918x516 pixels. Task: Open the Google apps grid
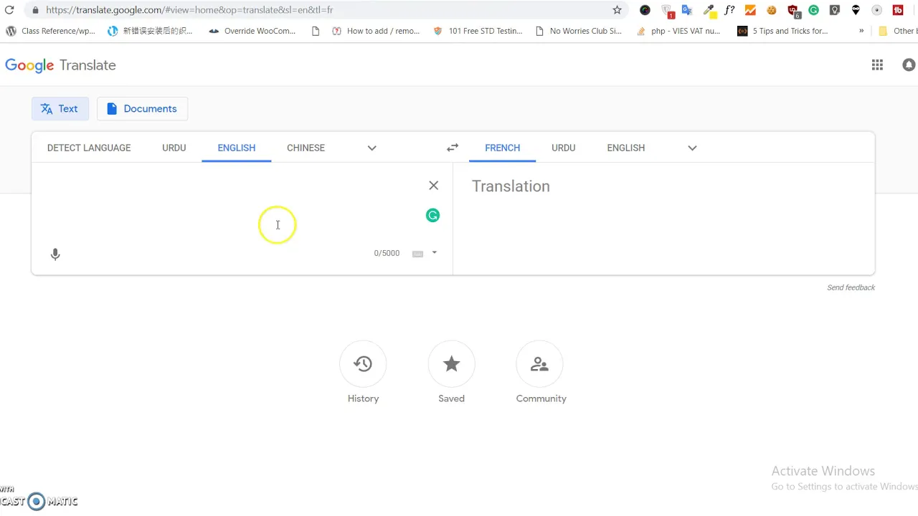pyautogui.click(x=877, y=65)
